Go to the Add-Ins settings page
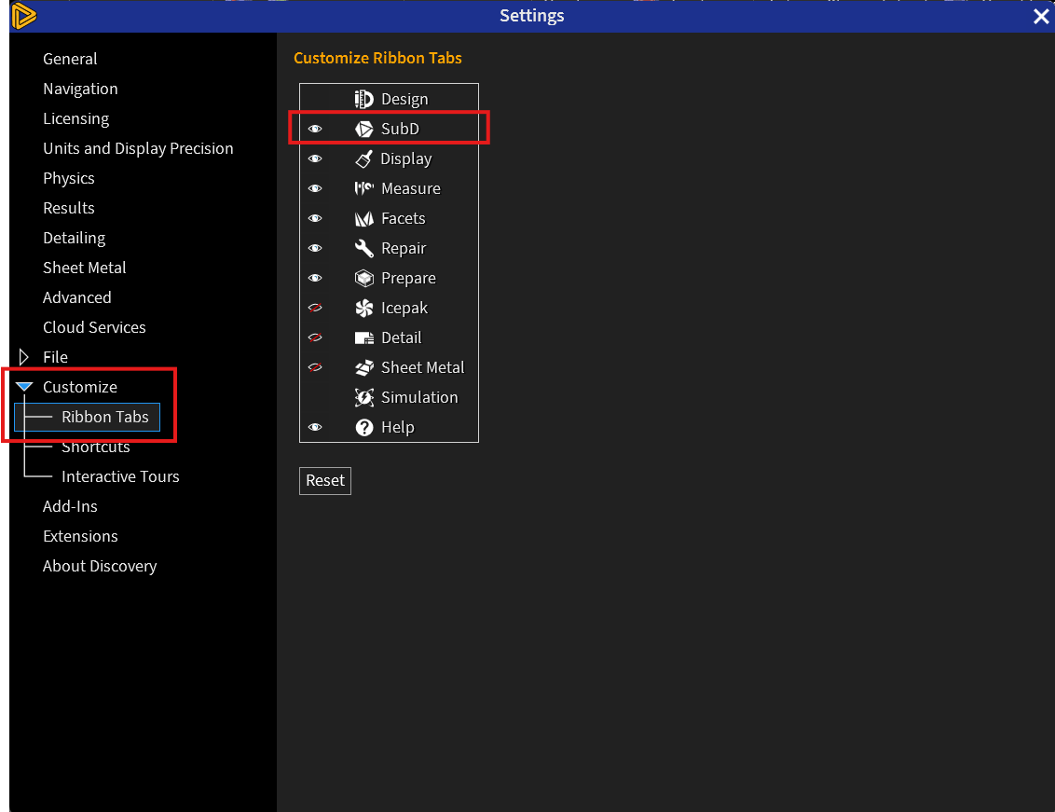The width and height of the screenshot is (1055, 812). click(70, 506)
